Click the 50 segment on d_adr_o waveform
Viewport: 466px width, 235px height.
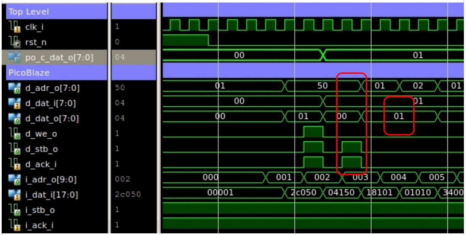[322, 86]
